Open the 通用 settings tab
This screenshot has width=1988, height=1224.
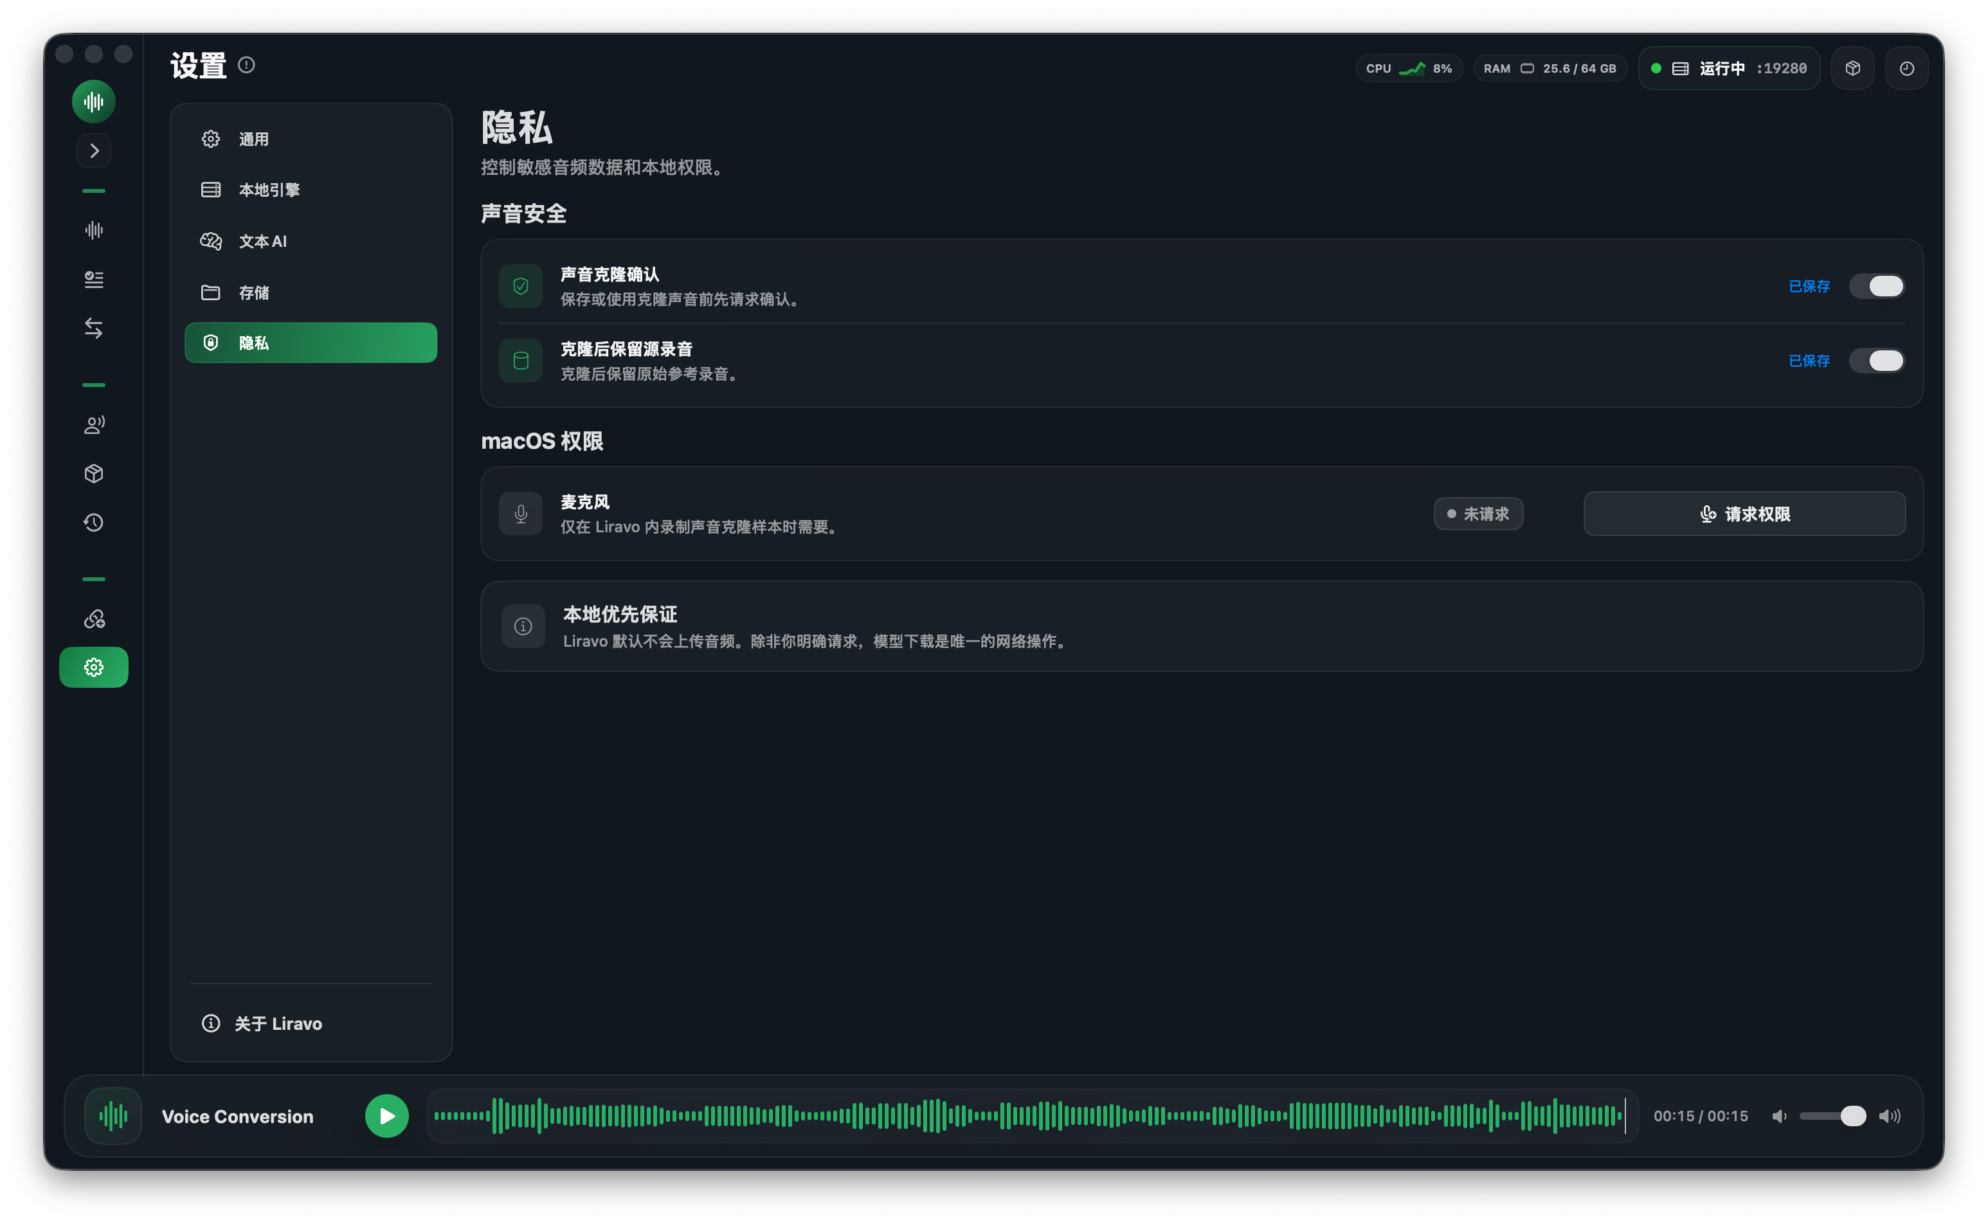(x=311, y=139)
